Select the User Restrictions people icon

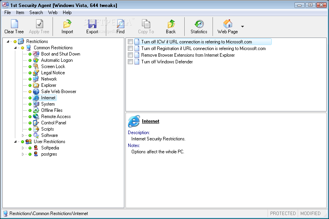click(x=29, y=142)
